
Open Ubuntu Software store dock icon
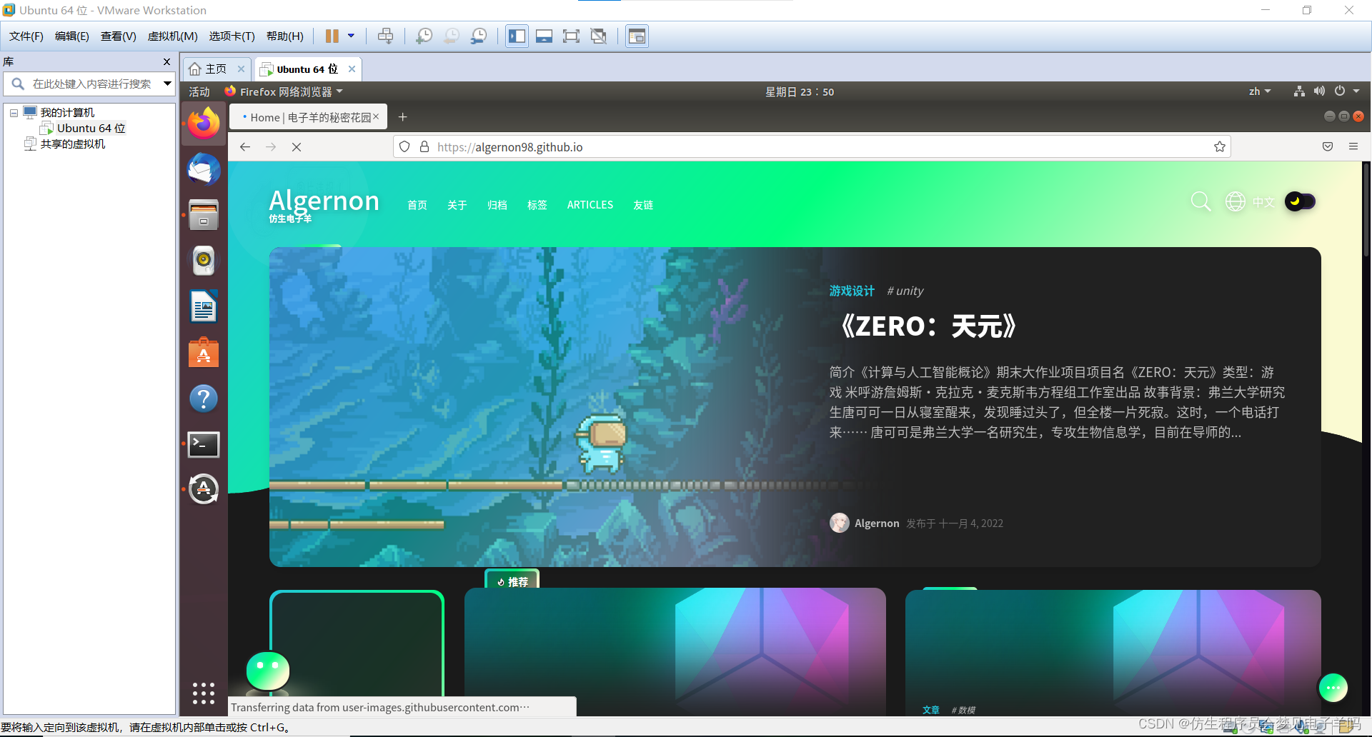pyautogui.click(x=204, y=353)
